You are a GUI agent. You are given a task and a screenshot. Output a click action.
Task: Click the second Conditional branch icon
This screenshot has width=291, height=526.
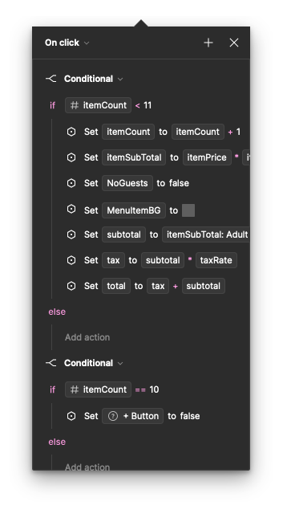click(51, 363)
